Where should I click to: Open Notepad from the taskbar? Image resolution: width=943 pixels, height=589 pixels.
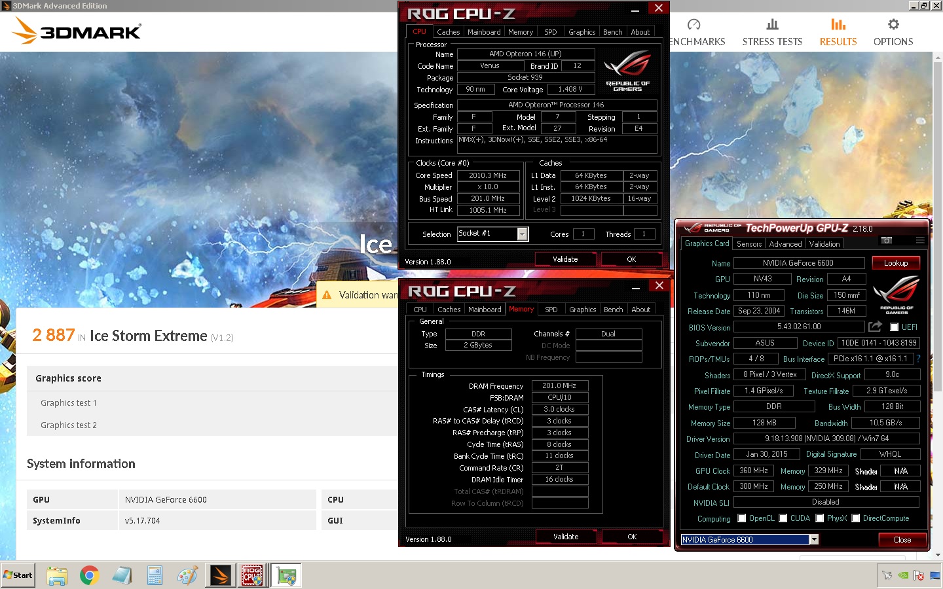tap(122, 575)
